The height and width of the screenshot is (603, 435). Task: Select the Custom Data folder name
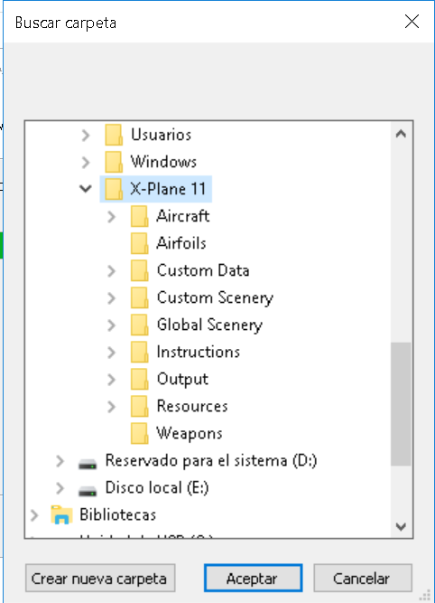pos(203,270)
